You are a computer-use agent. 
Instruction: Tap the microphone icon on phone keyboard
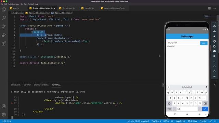(206, 87)
